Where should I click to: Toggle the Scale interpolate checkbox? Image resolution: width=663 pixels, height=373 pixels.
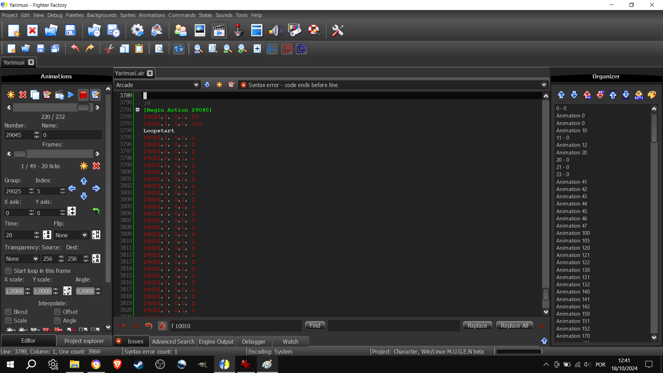point(8,321)
